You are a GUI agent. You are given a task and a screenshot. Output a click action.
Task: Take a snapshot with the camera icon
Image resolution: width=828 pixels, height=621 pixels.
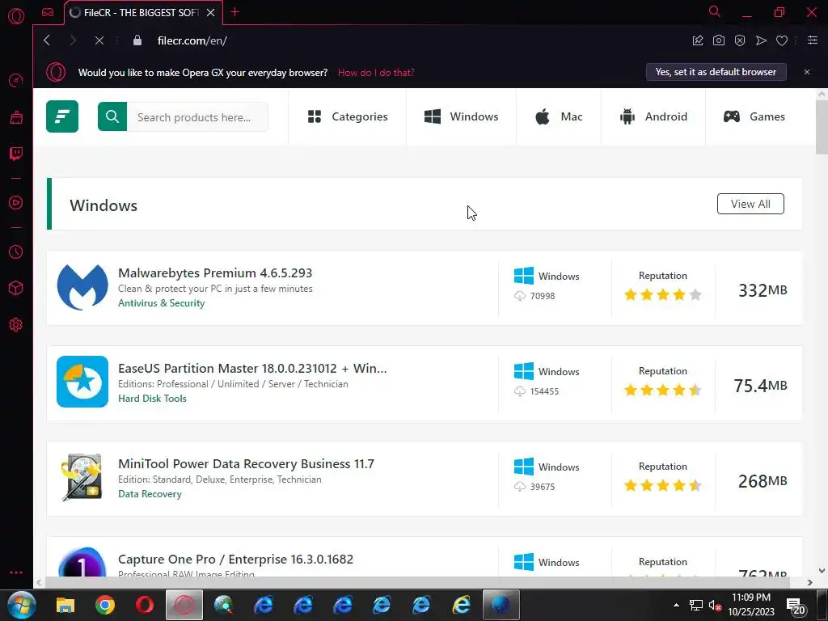[x=719, y=40]
